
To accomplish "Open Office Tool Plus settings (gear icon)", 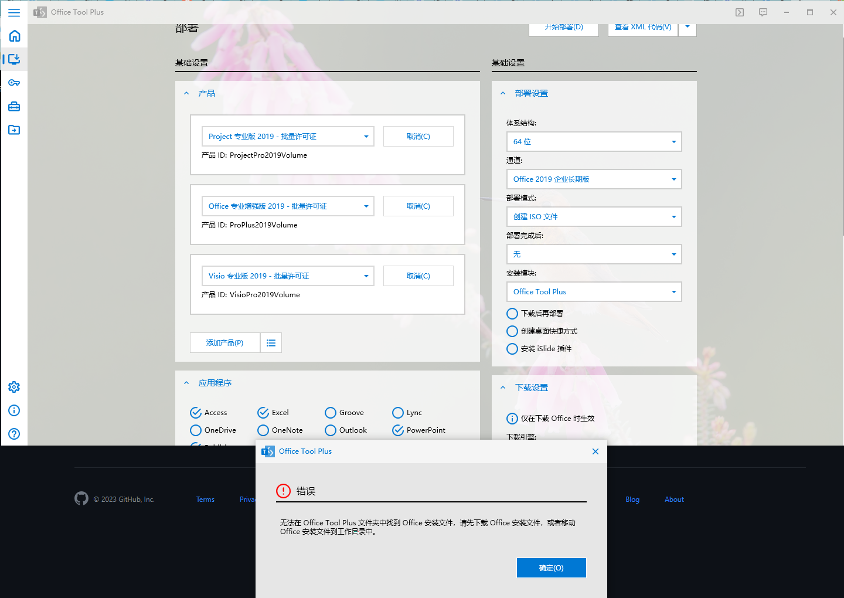I will coord(14,386).
